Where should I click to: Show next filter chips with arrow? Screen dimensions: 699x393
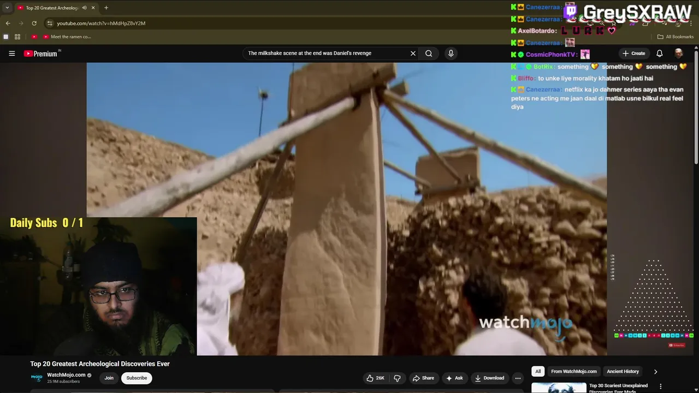point(655,372)
